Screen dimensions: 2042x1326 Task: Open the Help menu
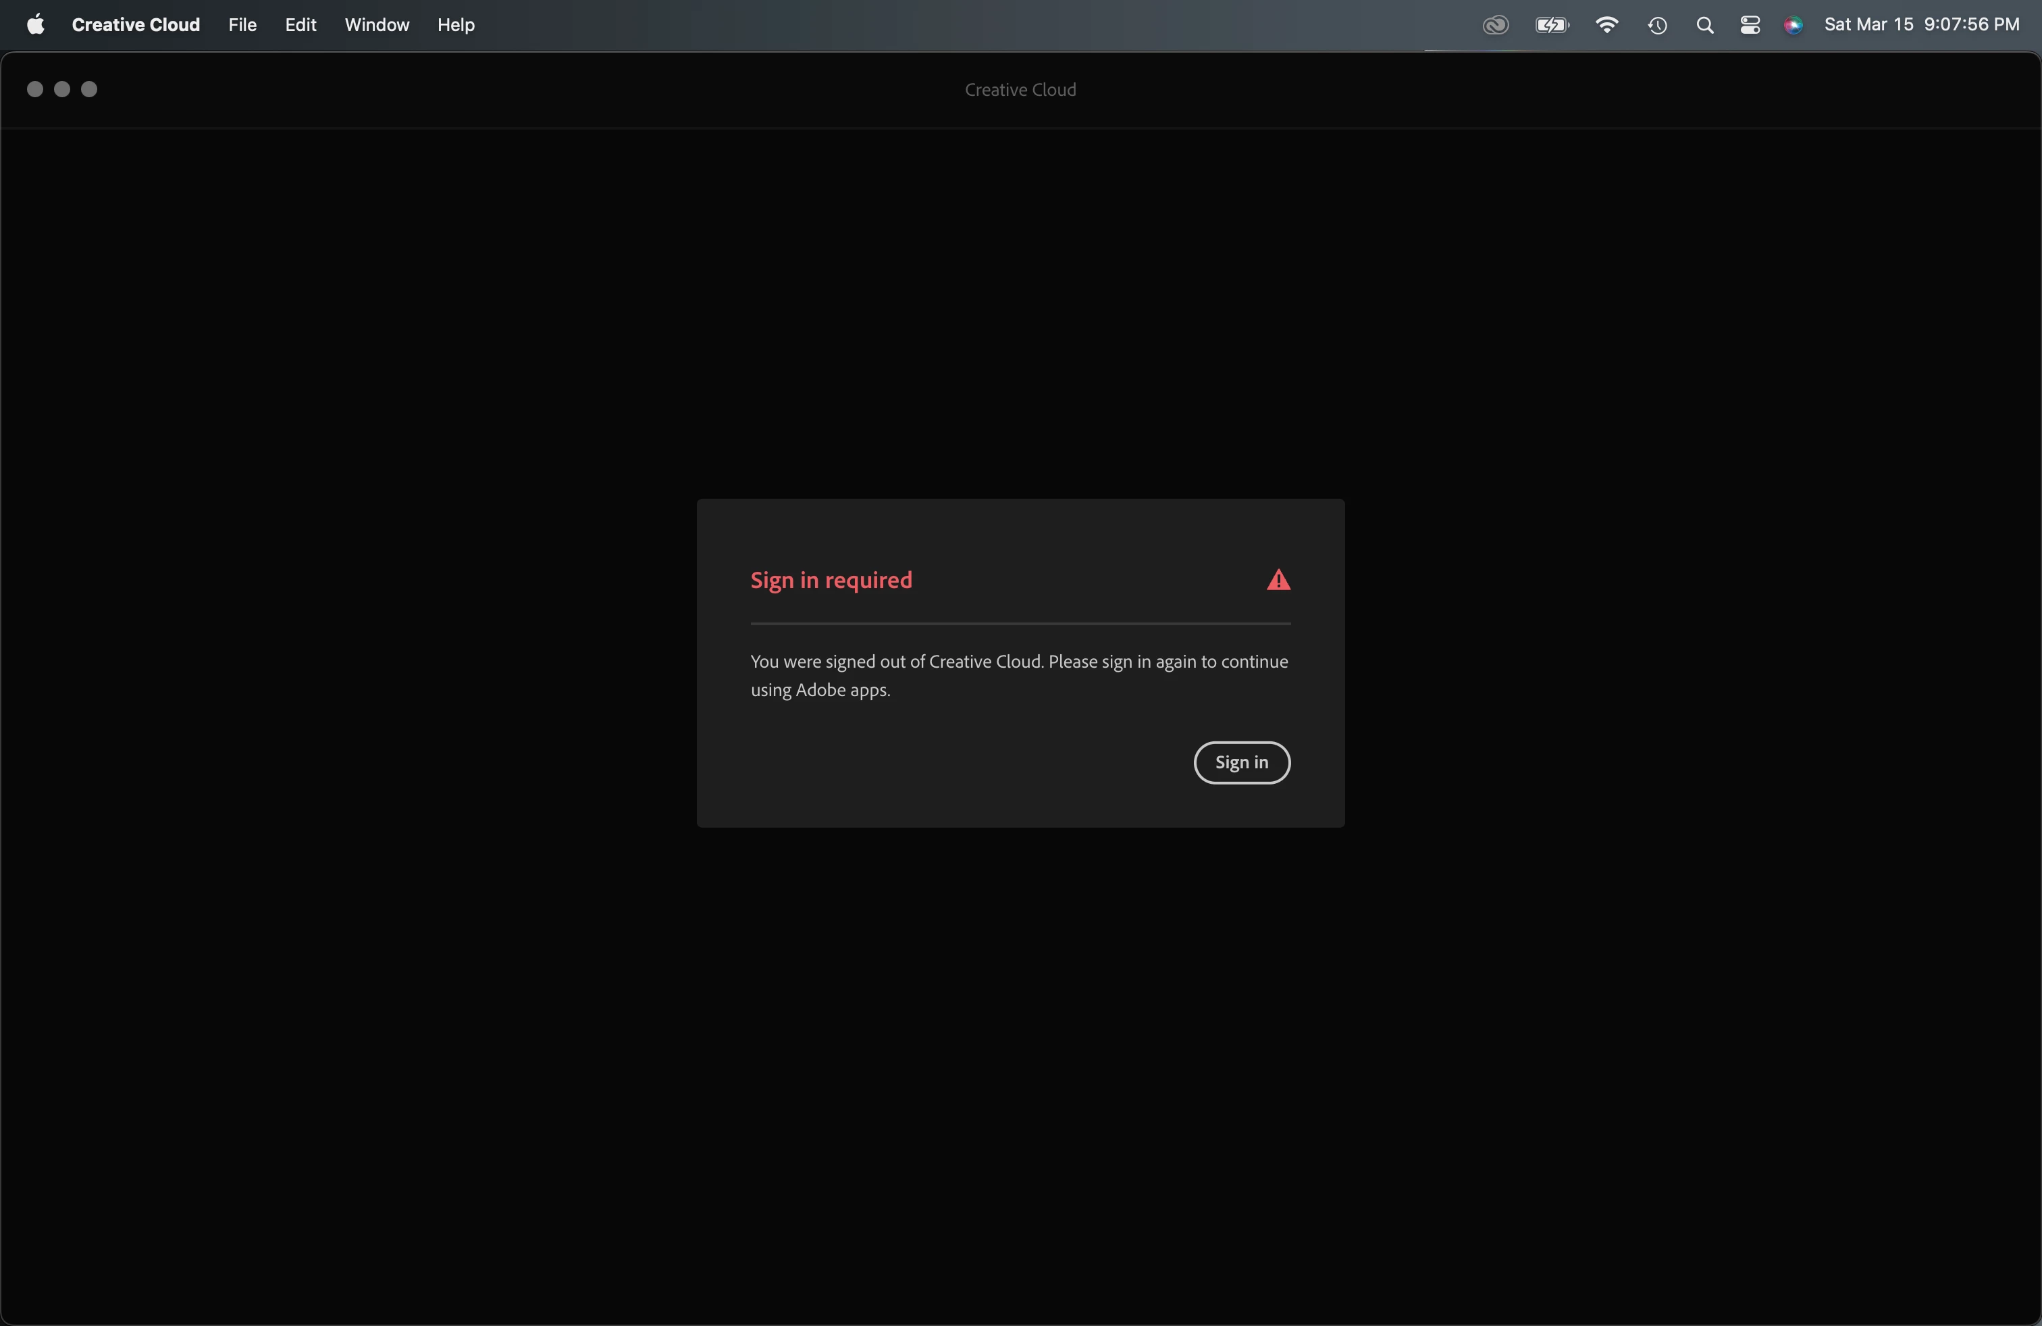click(x=456, y=25)
